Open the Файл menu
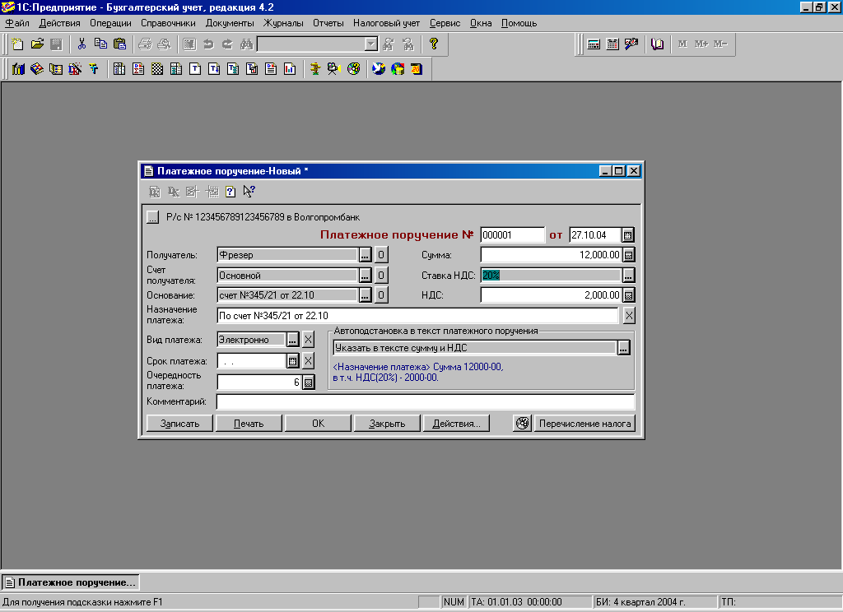The image size is (843, 612). point(17,23)
